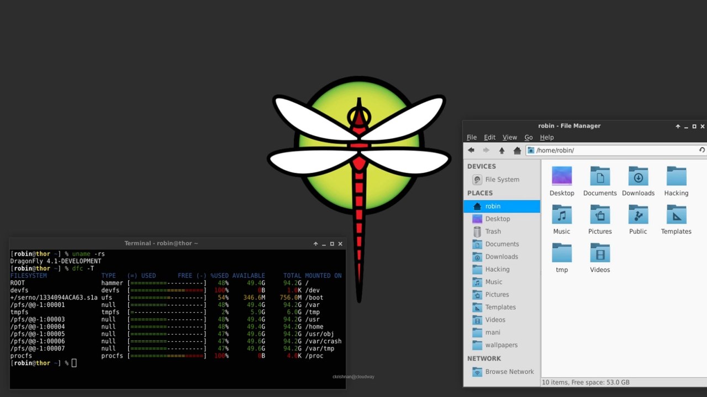
Task: Open the Documents folder icon in main pane
Action: click(x=600, y=176)
